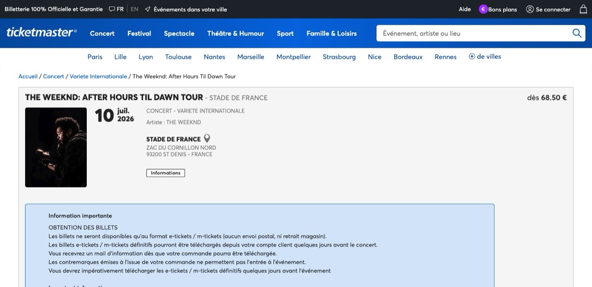592x287 pixels.
Task: Click the 'OBTENTION DES BILLETS' text
Action: pyautogui.click(x=83, y=227)
